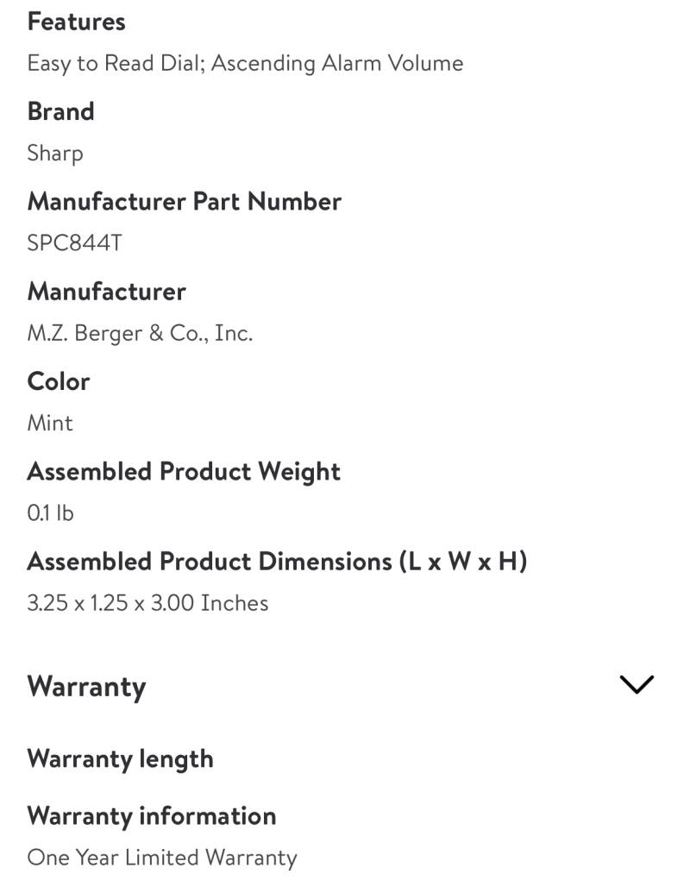Image resolution: width=690 pixels, height=880 pixels.
Task: Select the 3.25 x 1.25 x 3.00 Inches value
Action: tap(147, 603)
